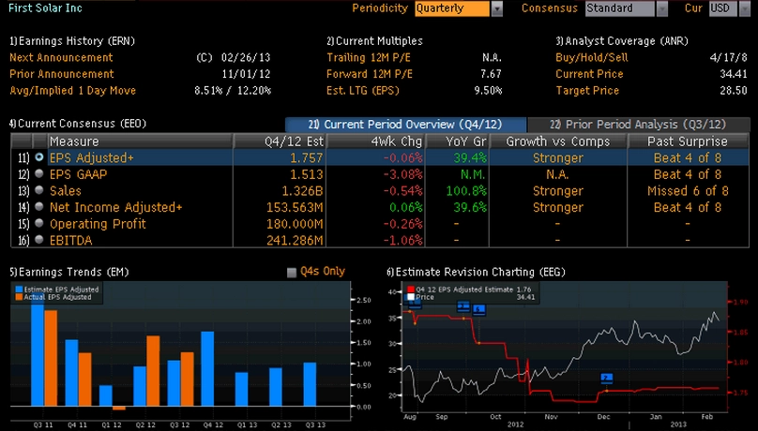Open the Periodicity Quarterly dropdown arrow
The width and height of the screenshot is (758, 431).
coord(496,8)
